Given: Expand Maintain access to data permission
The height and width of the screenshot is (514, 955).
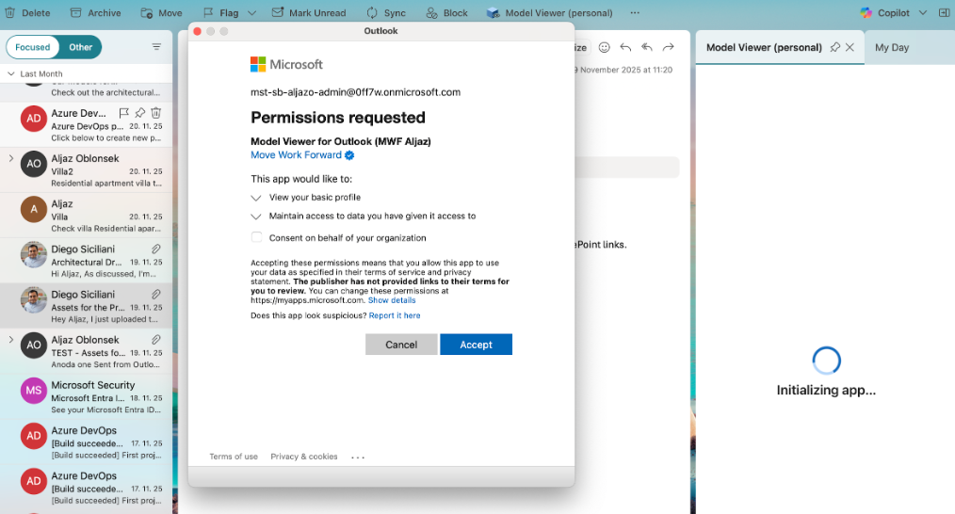Looking at the screenshot, I should [x=256, y=217].
